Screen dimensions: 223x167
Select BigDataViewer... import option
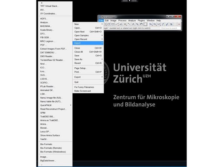pos(55,161)
